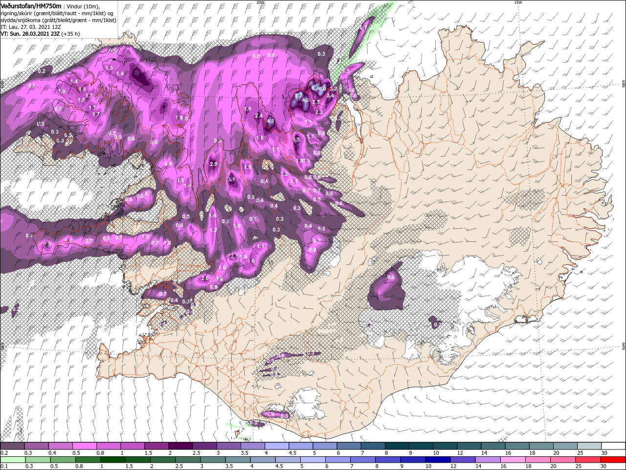626x470 pixels.
Task: Click the dull purple 0.2 swatch in upper scale
Action: (13, 446)
